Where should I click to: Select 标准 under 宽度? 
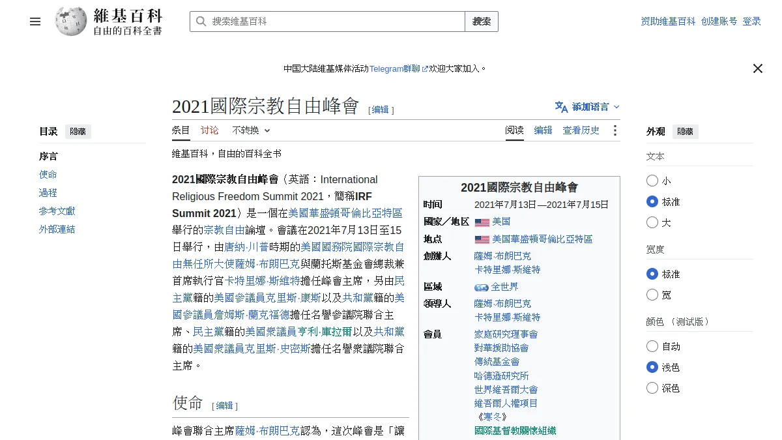tap(652, 274)
